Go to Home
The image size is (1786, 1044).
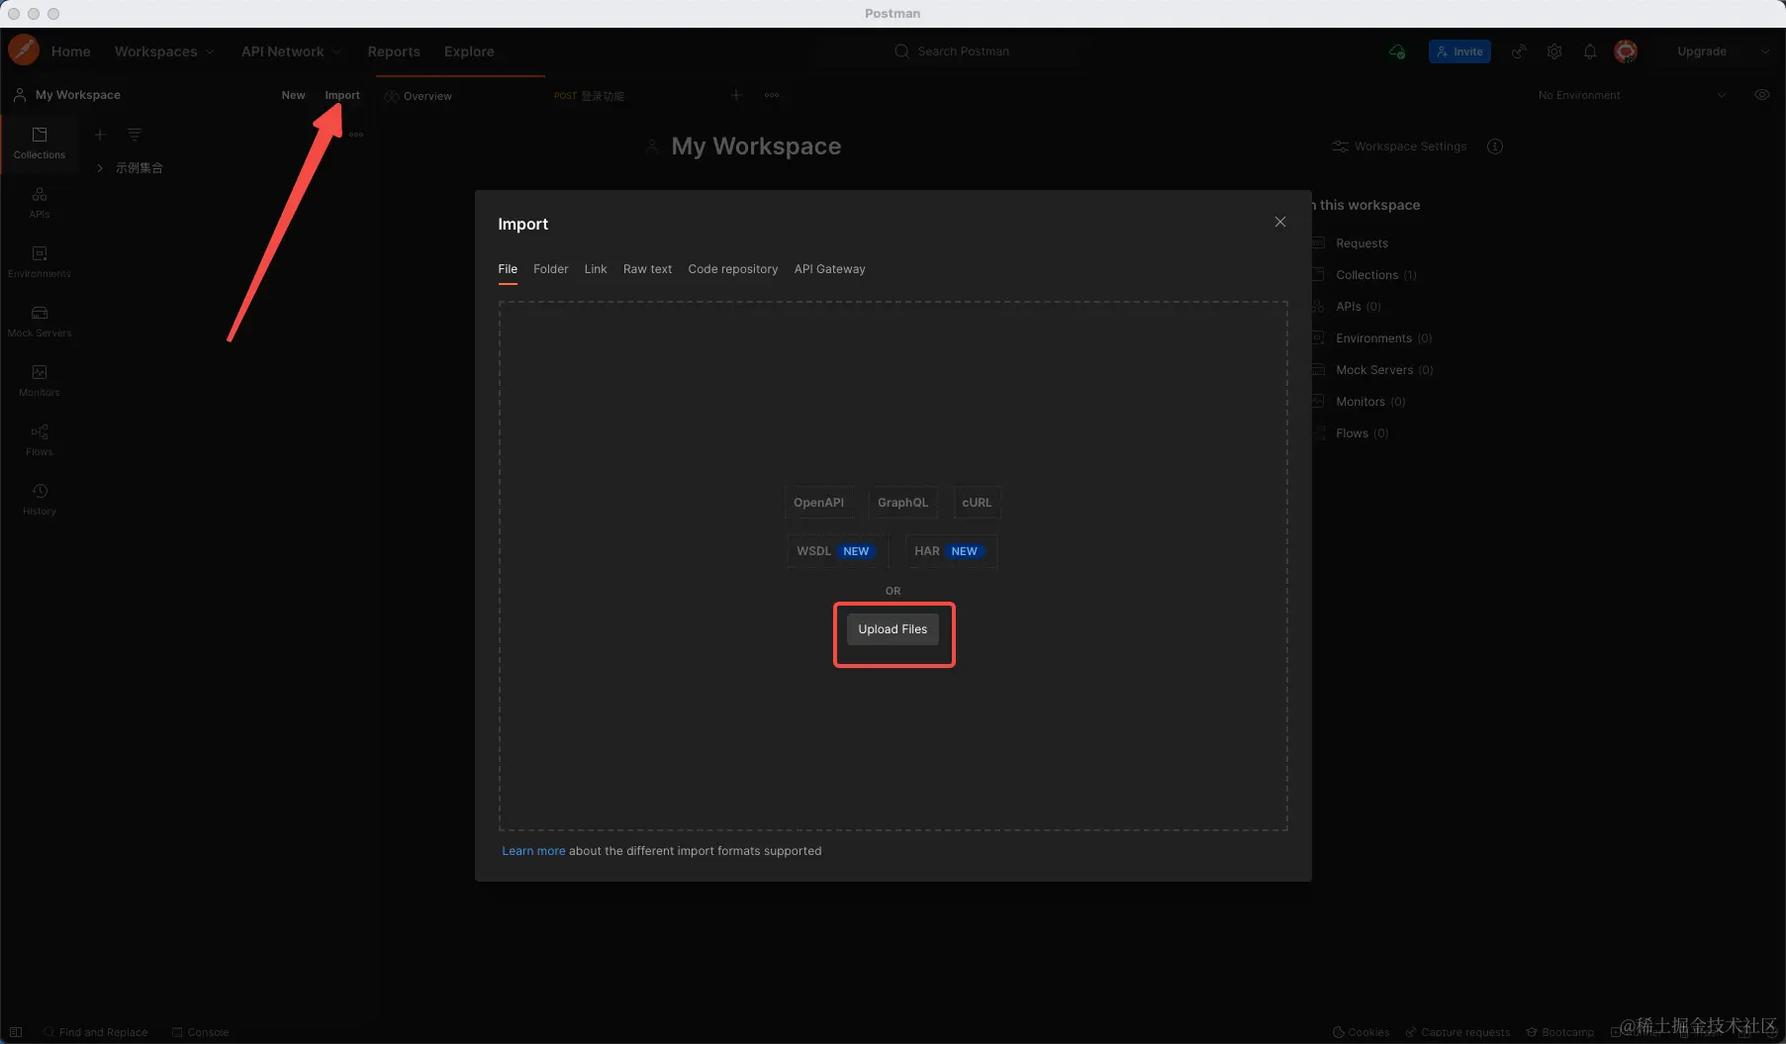click(x=71, y=51)
